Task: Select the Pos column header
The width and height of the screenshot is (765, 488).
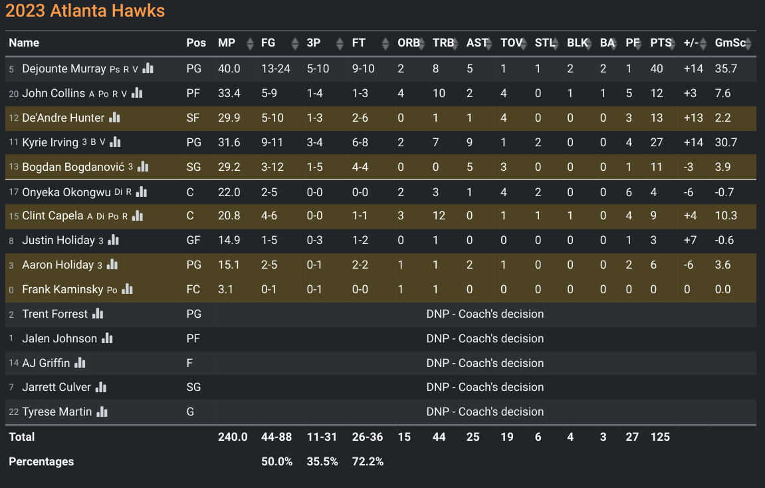Action: click(x=196, y=43)
